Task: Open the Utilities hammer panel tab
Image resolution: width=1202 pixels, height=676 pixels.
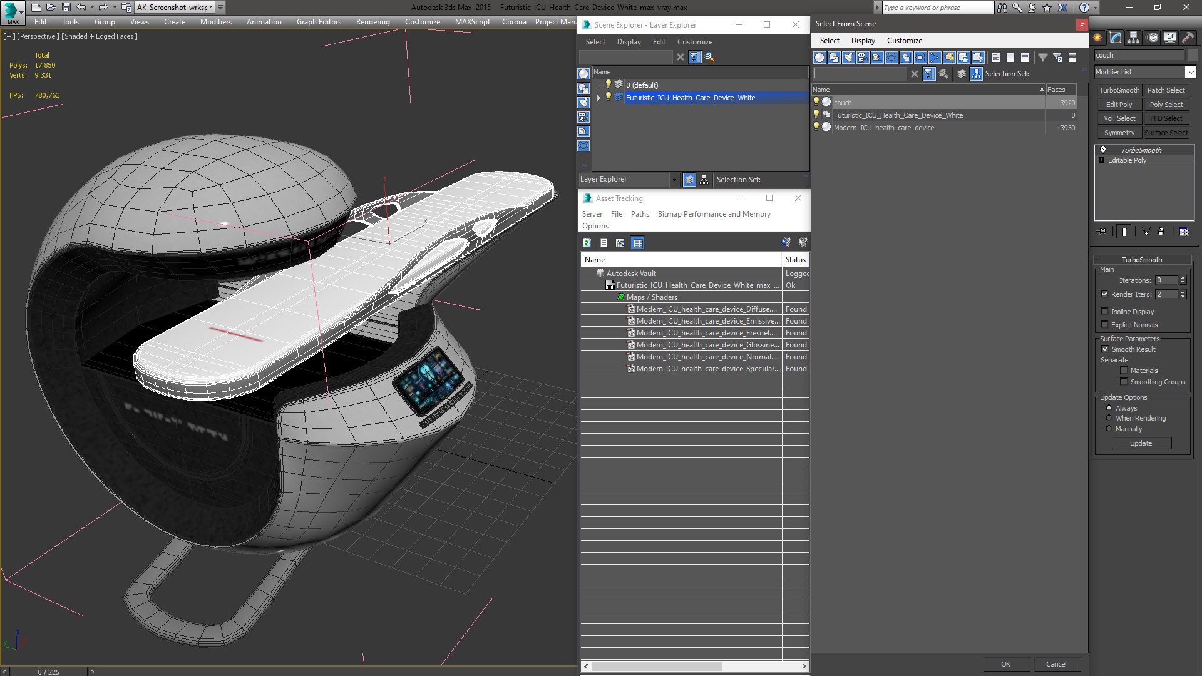Action: pyautogui.click(x=1188, y=38)
